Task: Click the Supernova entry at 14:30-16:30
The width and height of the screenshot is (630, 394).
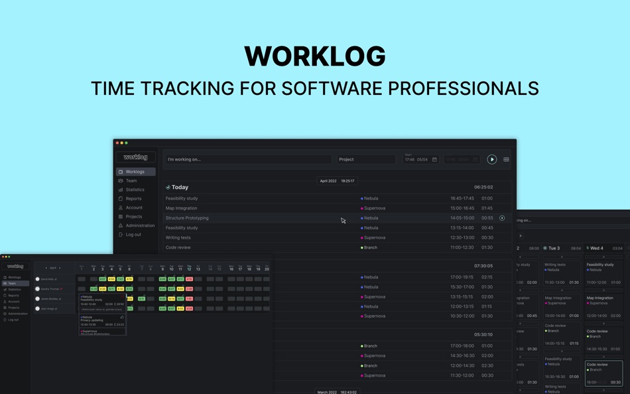Action: 393,356
